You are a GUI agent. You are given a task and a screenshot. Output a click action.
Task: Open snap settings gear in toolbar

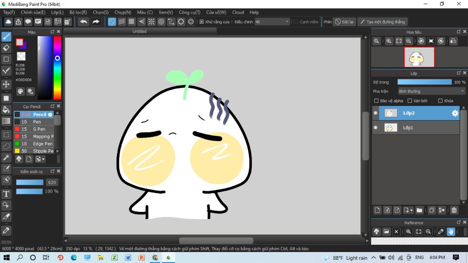pyautogui.click(x=191, y=22)
